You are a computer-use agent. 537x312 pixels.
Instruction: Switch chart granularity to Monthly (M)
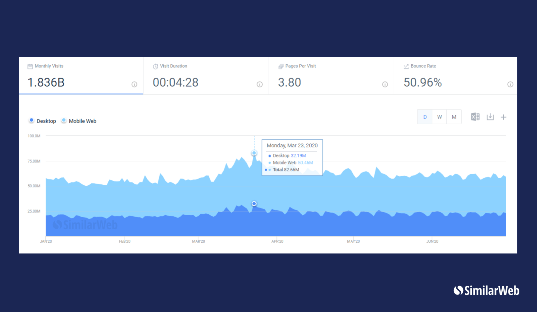pos(454,117)
